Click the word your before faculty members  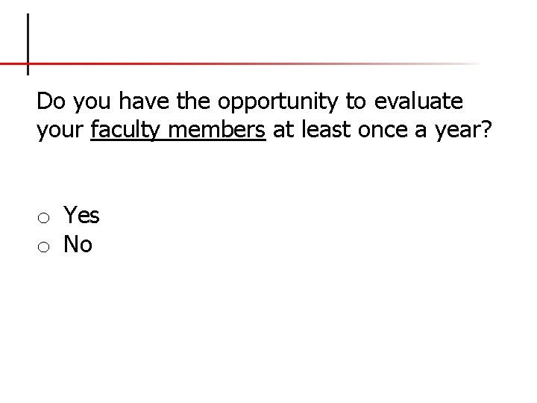(x=60, y=131)
